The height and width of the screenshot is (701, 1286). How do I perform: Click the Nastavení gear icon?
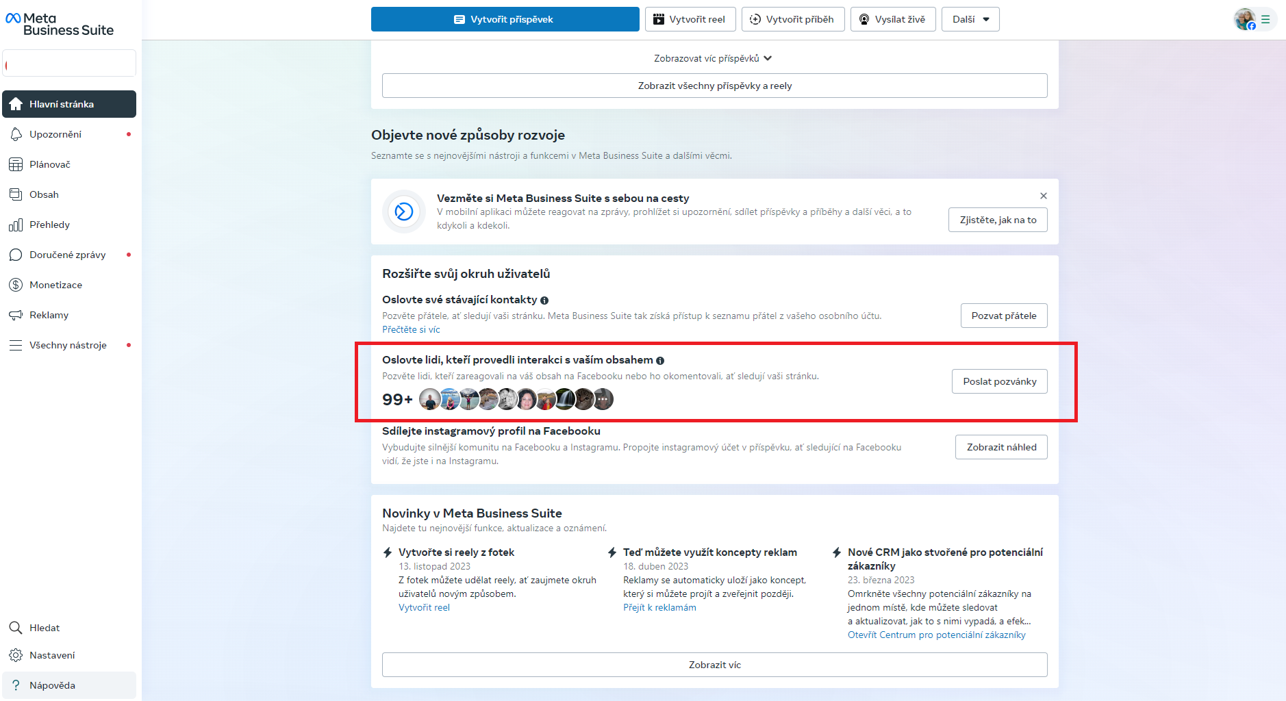(16, 655)
